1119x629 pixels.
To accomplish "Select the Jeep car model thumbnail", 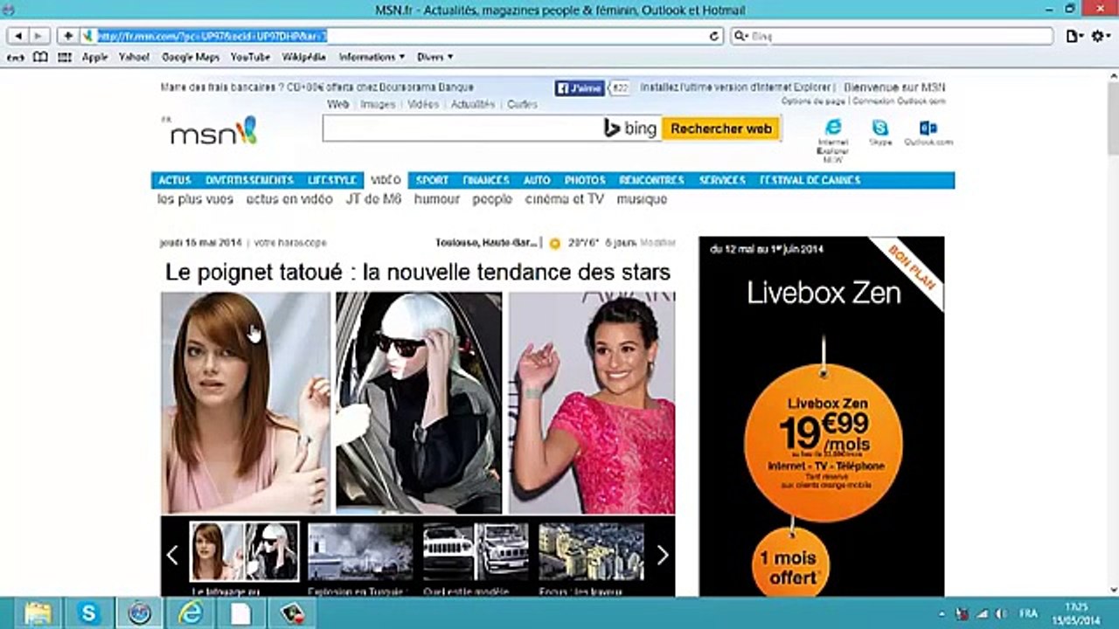I will 476,552.
